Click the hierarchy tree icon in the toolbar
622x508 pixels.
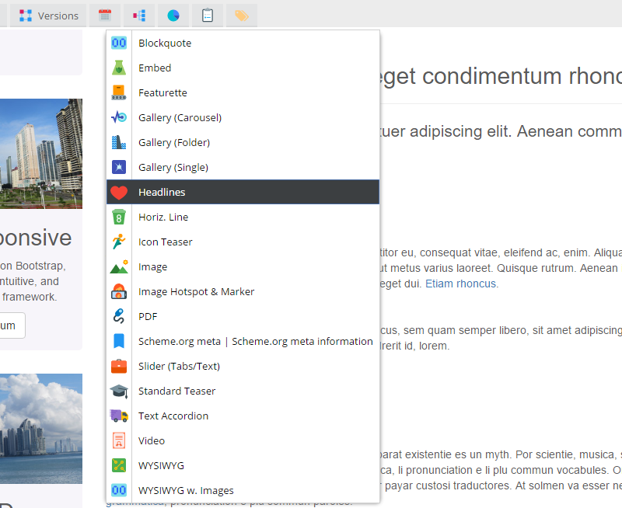click(x=139, y=16)
